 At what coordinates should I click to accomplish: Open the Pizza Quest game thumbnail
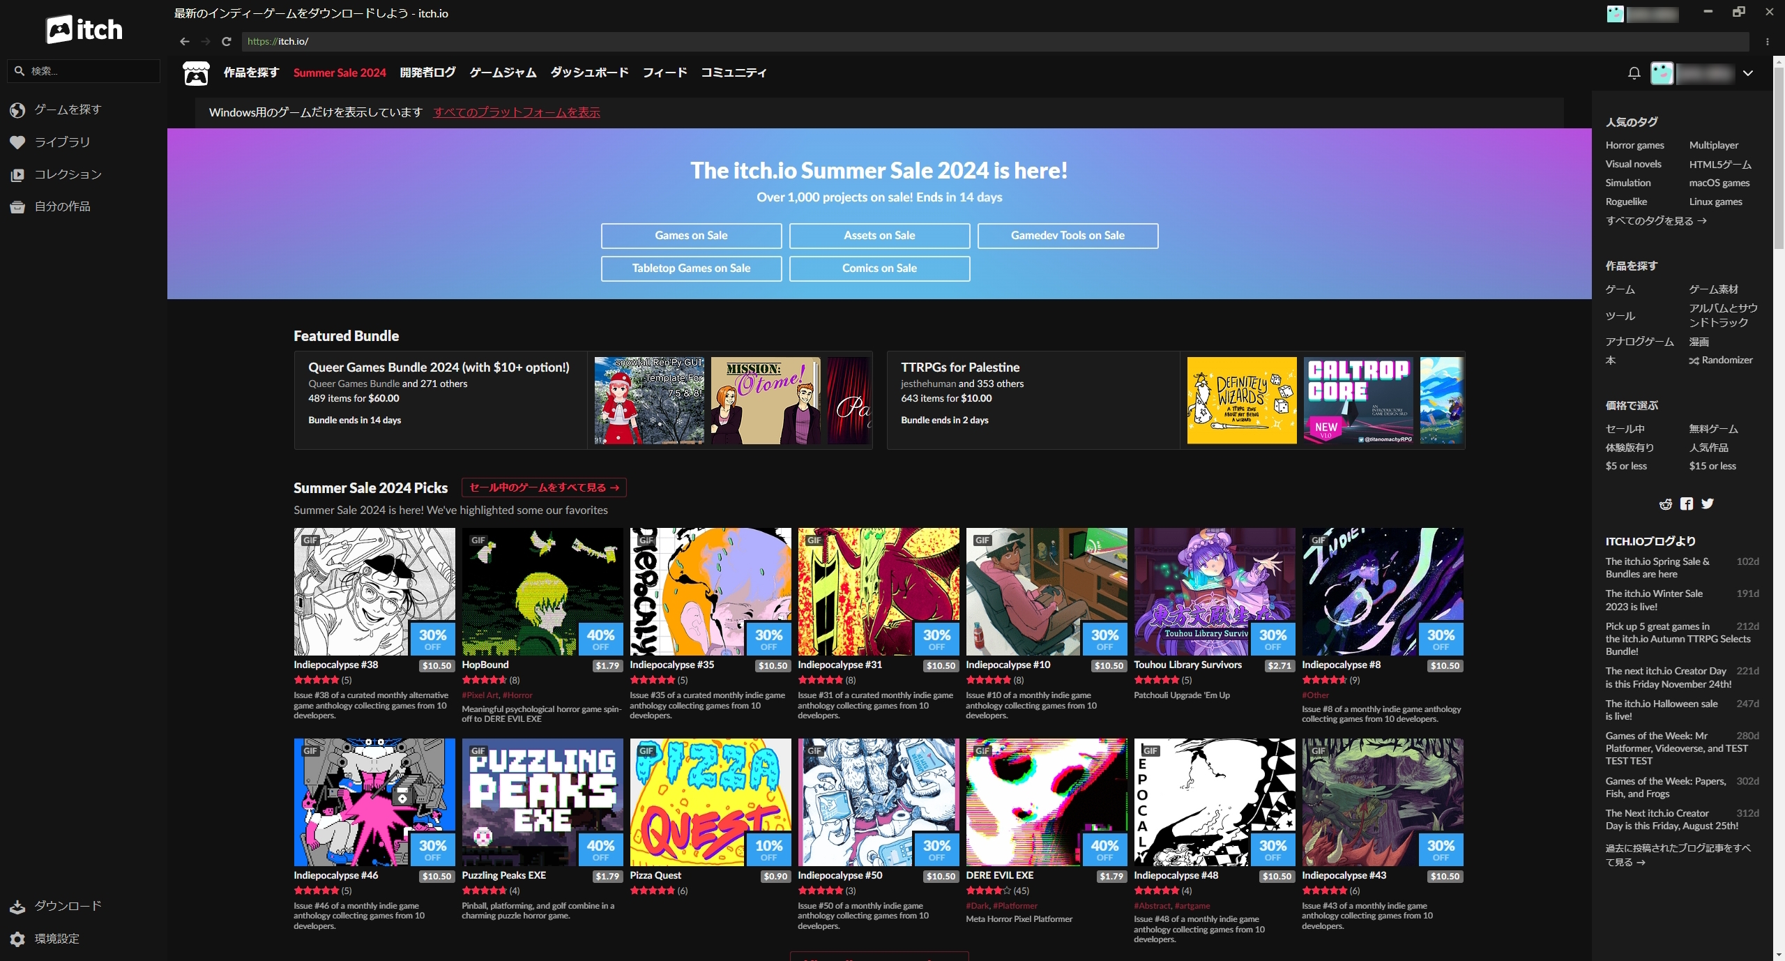pos(710,802)
